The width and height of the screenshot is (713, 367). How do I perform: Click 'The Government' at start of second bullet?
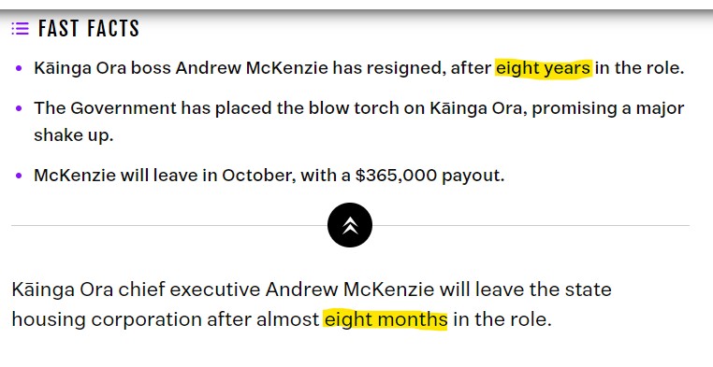coord(105,108)
